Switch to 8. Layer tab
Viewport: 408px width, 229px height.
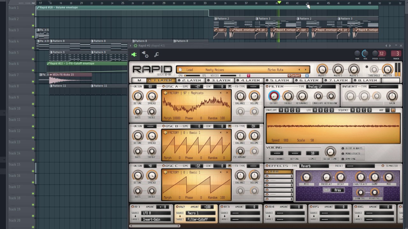367,80
